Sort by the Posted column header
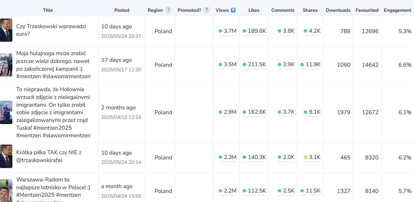This screenshot has height=202, width=414. pyautogui.click(x=122, y=10)
